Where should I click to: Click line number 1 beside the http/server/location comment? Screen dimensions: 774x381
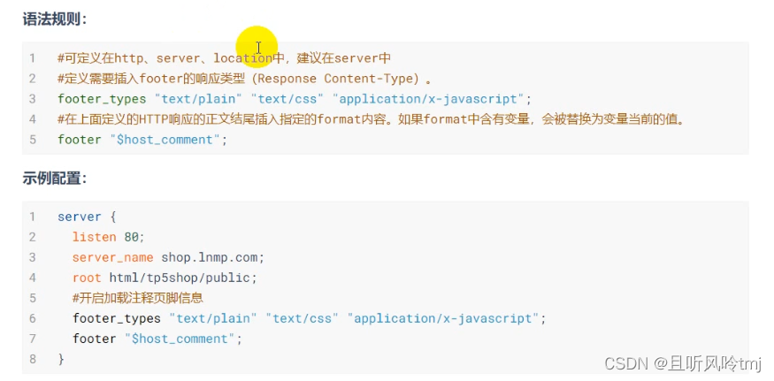coord(33,58)
